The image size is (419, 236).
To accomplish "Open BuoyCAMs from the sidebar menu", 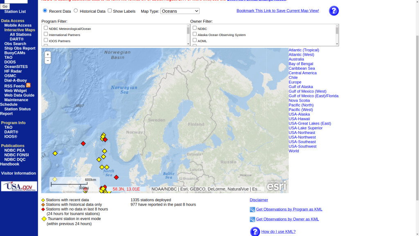I will 15,53.
